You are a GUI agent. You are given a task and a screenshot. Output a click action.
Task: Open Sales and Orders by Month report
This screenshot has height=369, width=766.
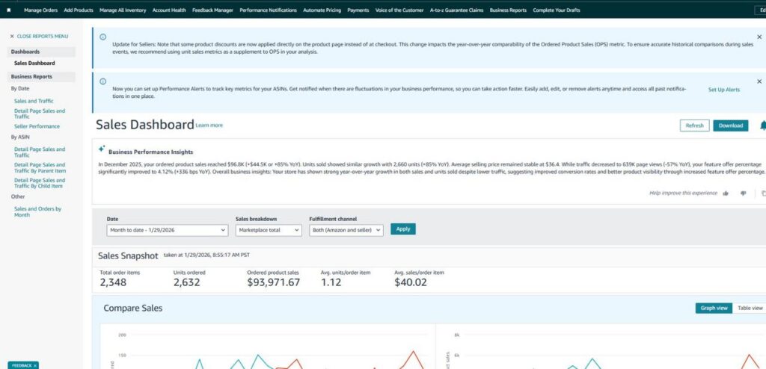click(x=37, y=211)
